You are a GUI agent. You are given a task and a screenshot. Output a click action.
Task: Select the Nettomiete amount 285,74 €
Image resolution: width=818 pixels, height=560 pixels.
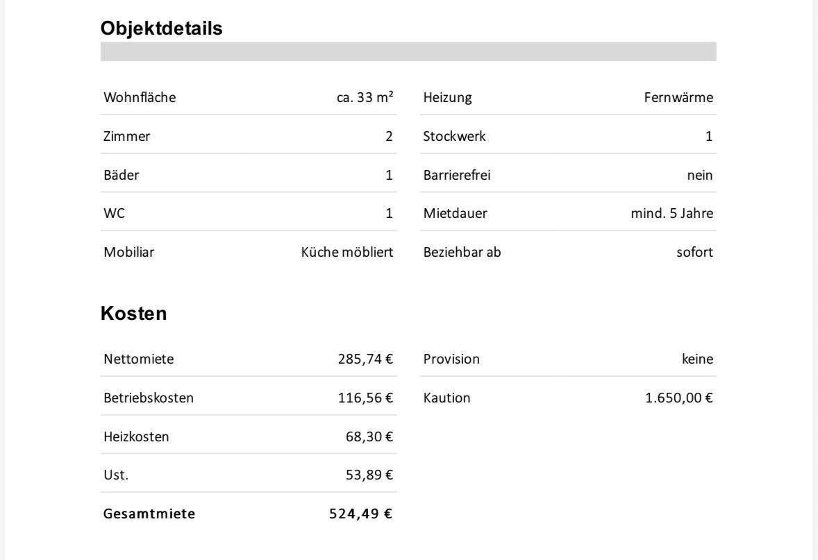(x=365, y=359)
